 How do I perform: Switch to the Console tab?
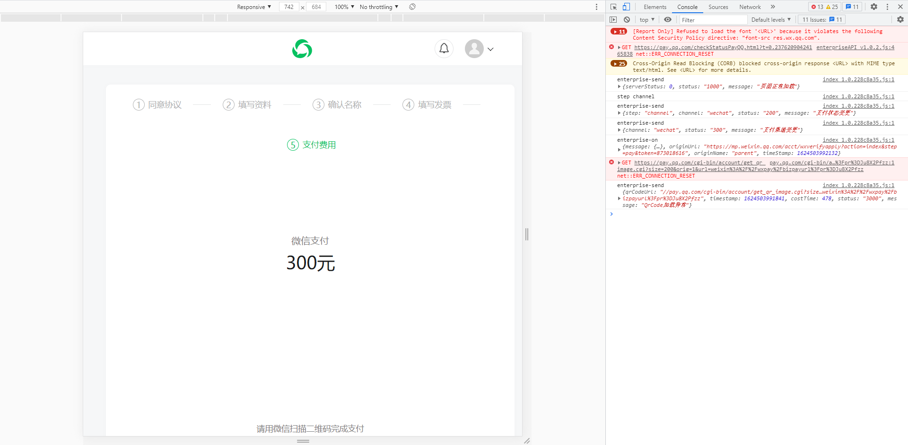pyautogui.click(x=687, y=7)
